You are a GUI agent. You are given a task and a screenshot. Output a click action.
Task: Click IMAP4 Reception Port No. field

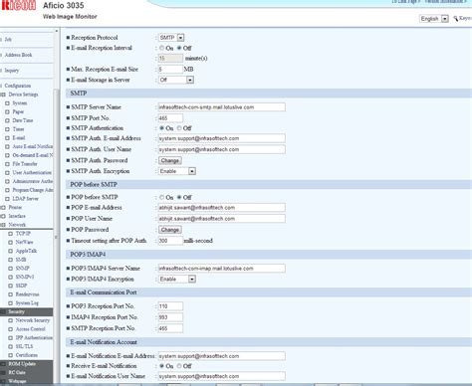tap(170, 317)
